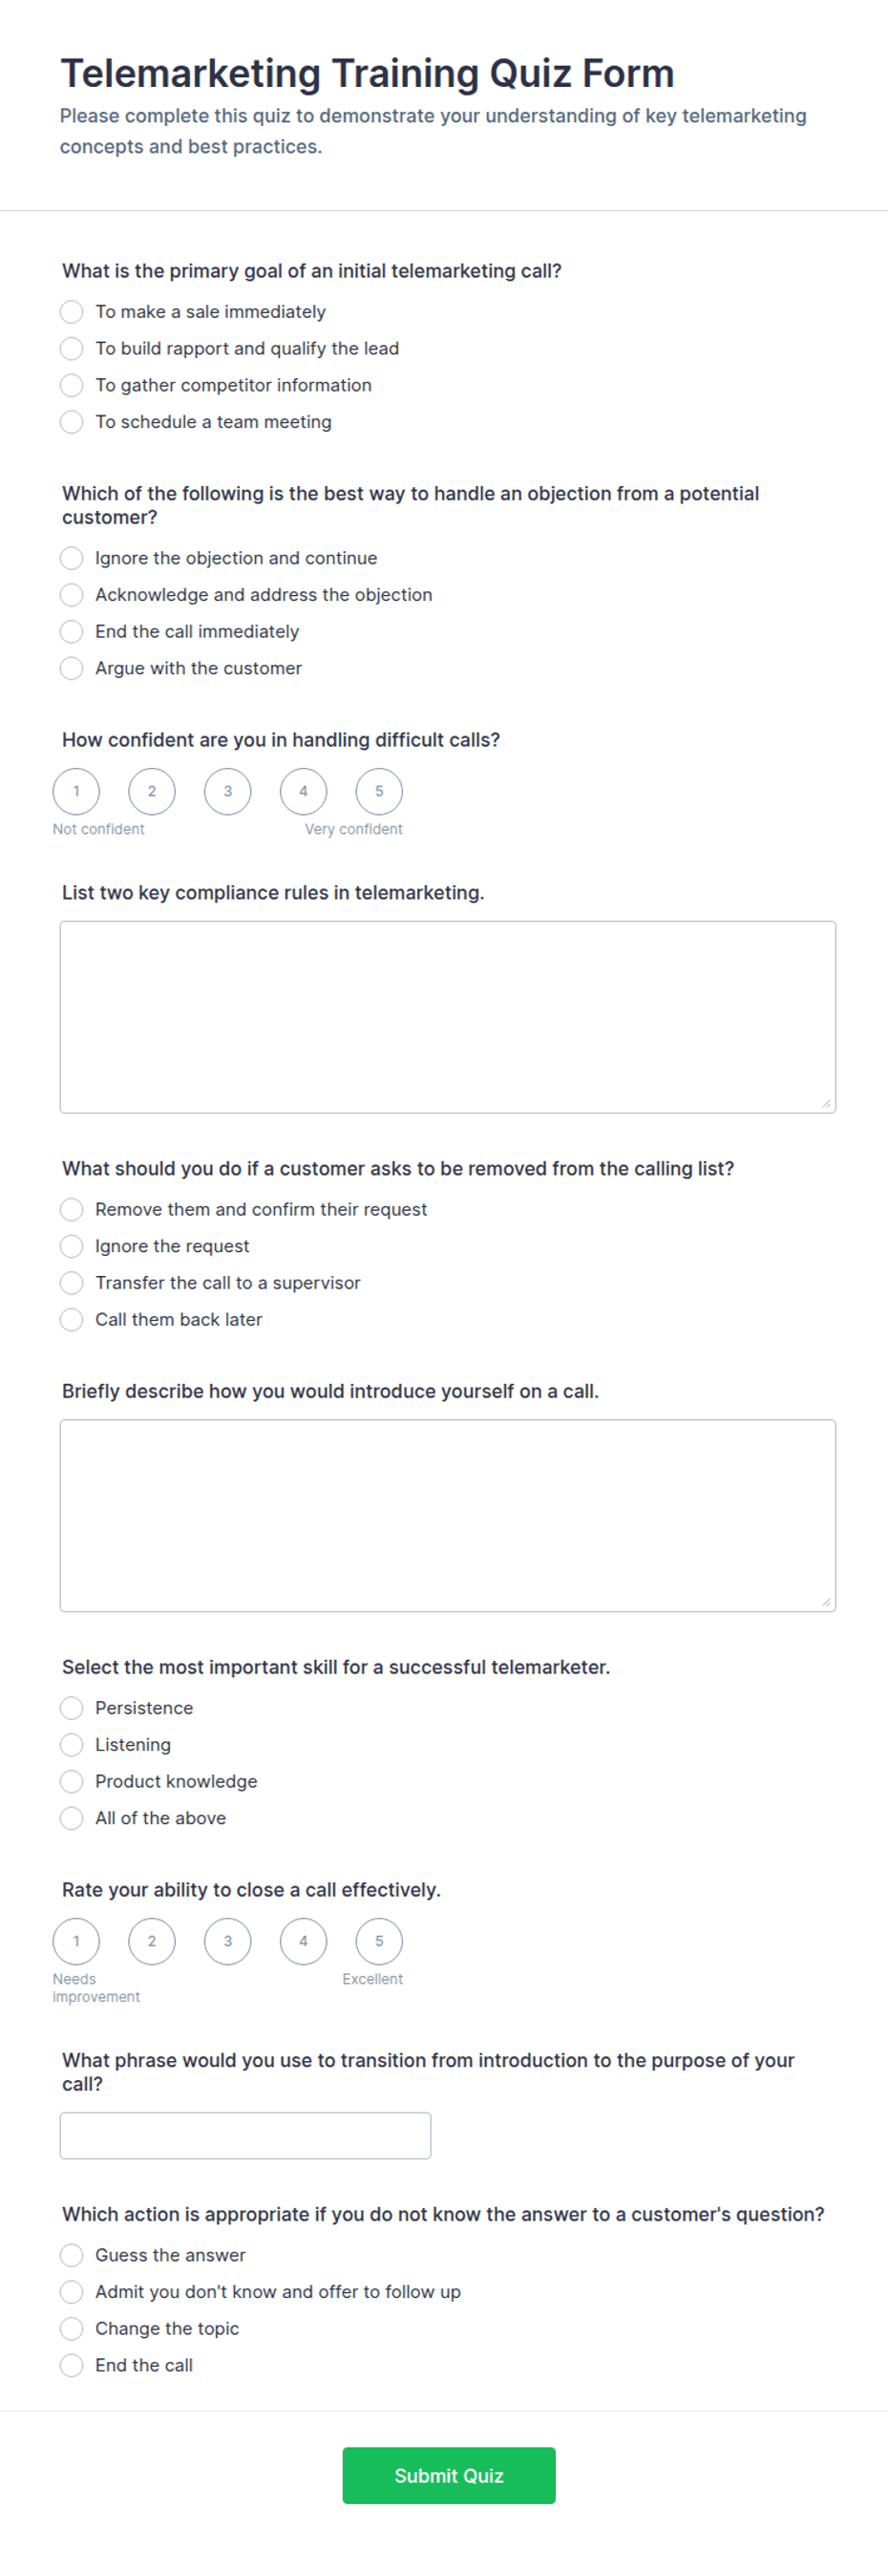
Task: Rate confidence in difficult calls as 4
Action: [303, 791]
